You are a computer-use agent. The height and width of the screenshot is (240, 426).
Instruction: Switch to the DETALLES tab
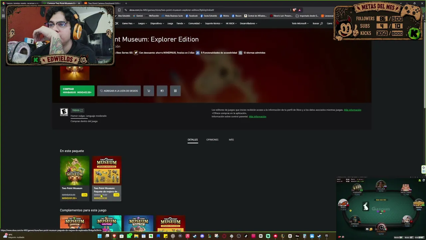[193, 140]
